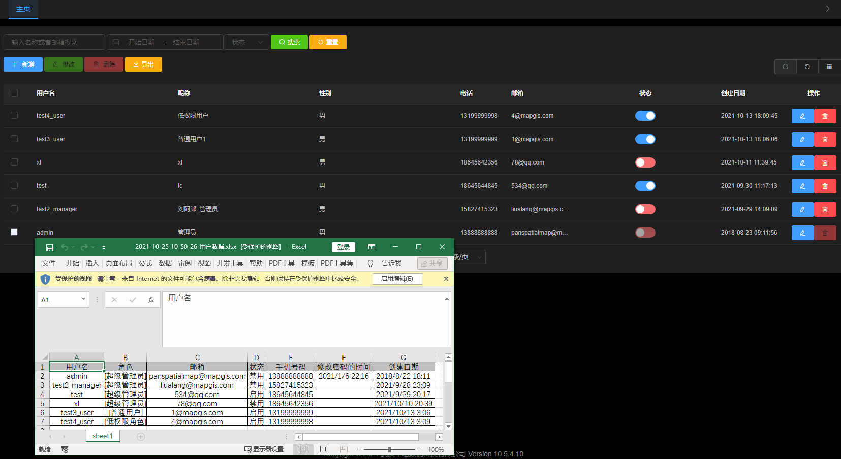The image size is (841, 459).
Task: Click the edit icon for test row
Action: 802,186
